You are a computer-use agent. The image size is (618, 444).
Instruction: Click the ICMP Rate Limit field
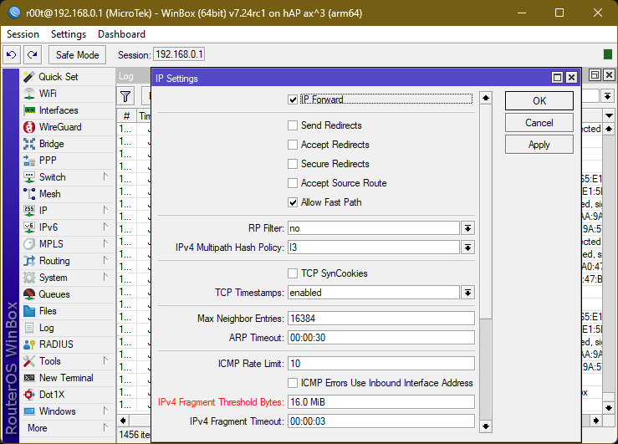(381, 363)
